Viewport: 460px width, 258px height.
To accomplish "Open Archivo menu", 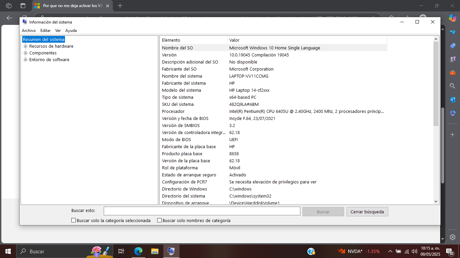I will point(29,31).
